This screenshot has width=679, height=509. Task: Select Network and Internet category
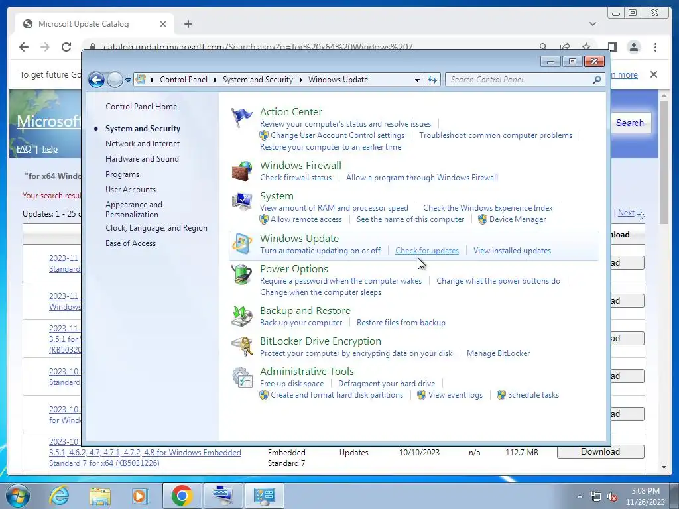click(143, 144)
